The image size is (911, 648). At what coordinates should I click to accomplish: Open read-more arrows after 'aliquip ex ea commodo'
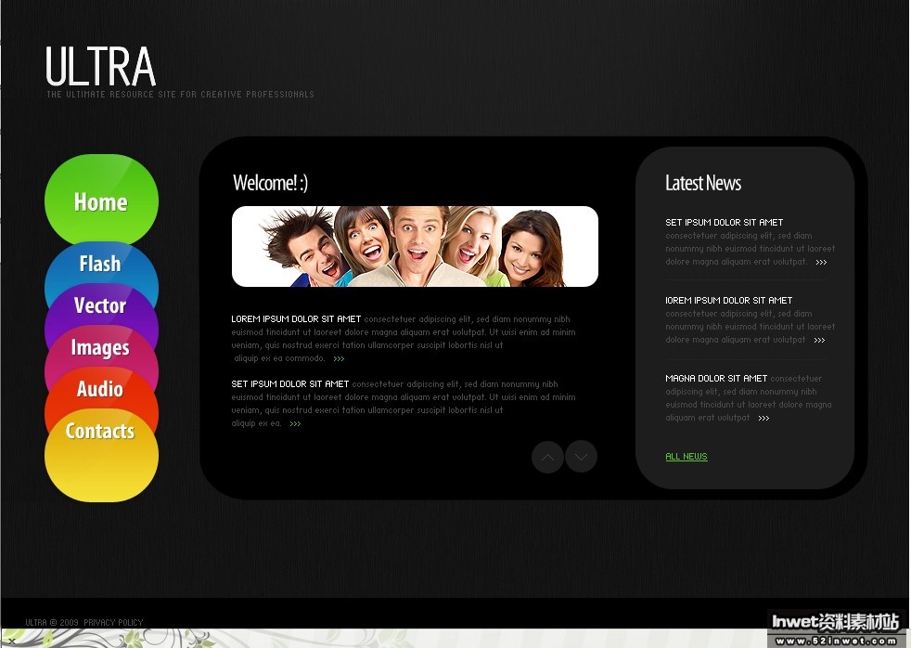tap(339, 358)
